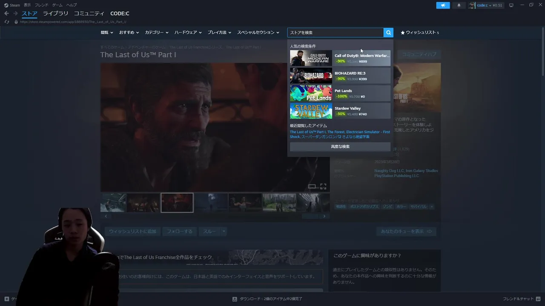Click the サバイバル tag

418,207
